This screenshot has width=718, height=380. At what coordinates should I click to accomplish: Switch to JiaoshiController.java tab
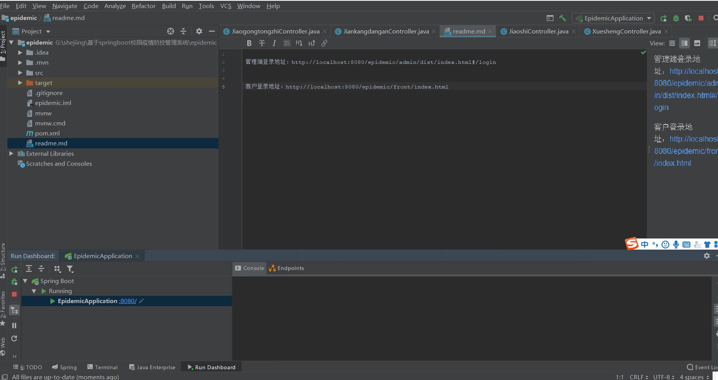[538, 31]
